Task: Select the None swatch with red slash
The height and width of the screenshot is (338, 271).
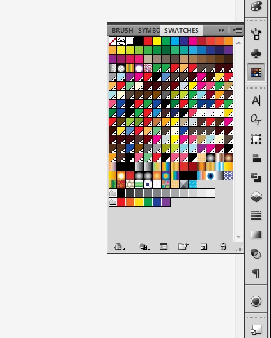Action: (112, 41)
